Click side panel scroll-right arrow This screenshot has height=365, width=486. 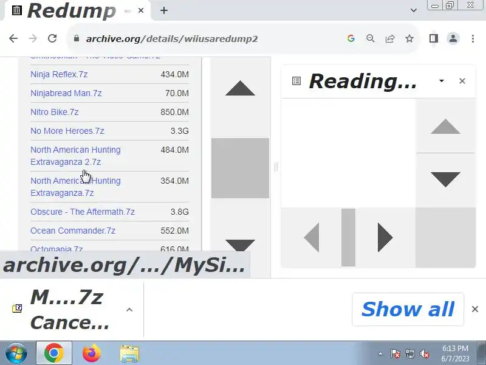[x=385, y=237]
